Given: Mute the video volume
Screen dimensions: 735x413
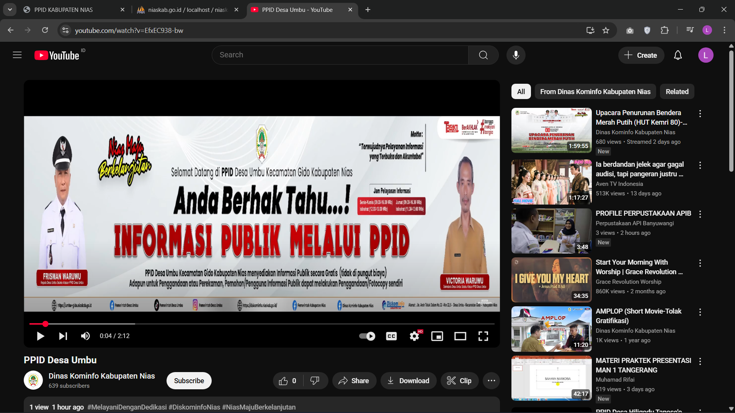Looking at the screenshot, I should [x=85, y=336].
